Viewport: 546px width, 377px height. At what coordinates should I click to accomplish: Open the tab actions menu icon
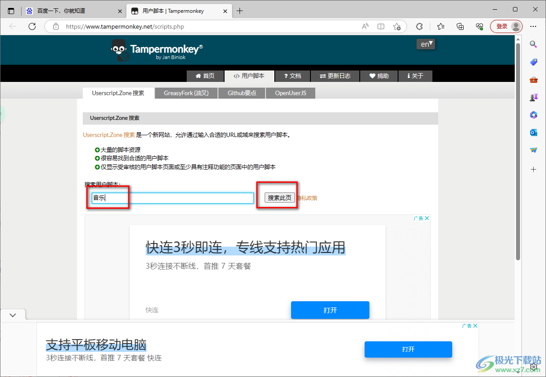(x=11, y=11)
